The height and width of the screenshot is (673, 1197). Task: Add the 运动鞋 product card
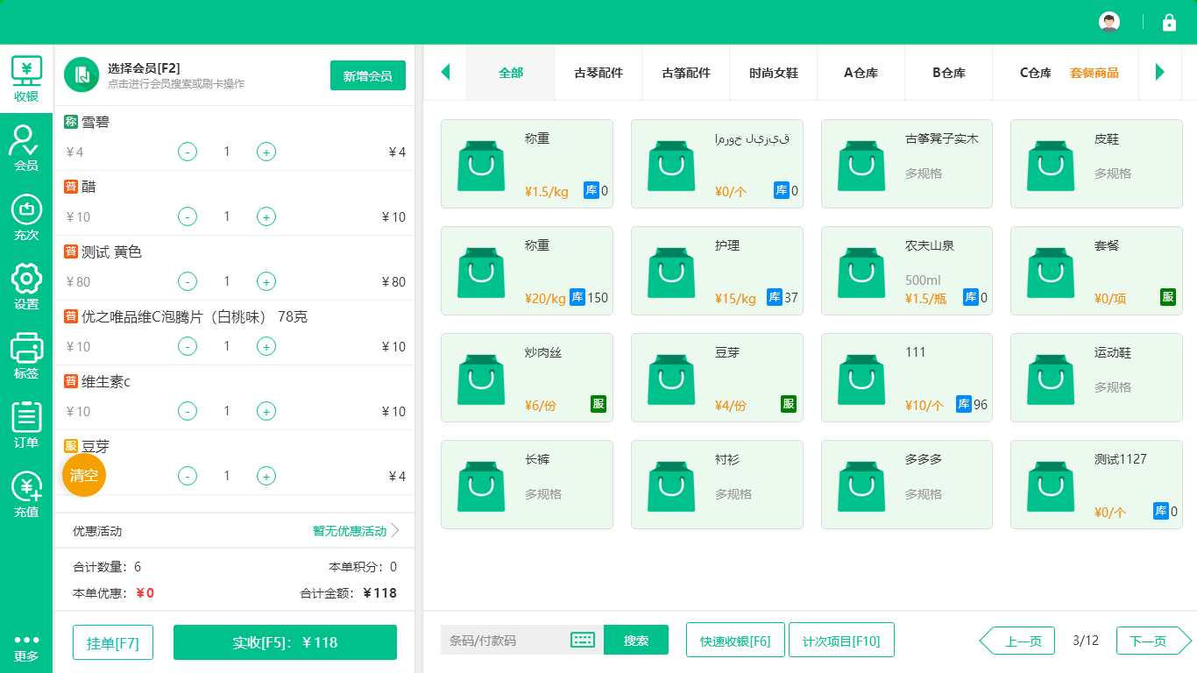coord(1096,378)
